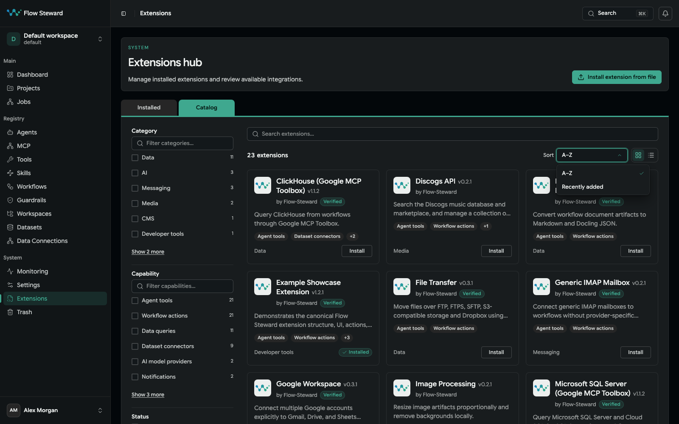
Task: Open Settings in sidebar
Action: [x=55, y=285]
